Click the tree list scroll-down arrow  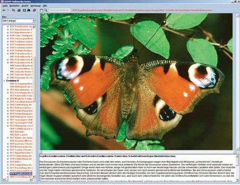click(x=34, y=177)
